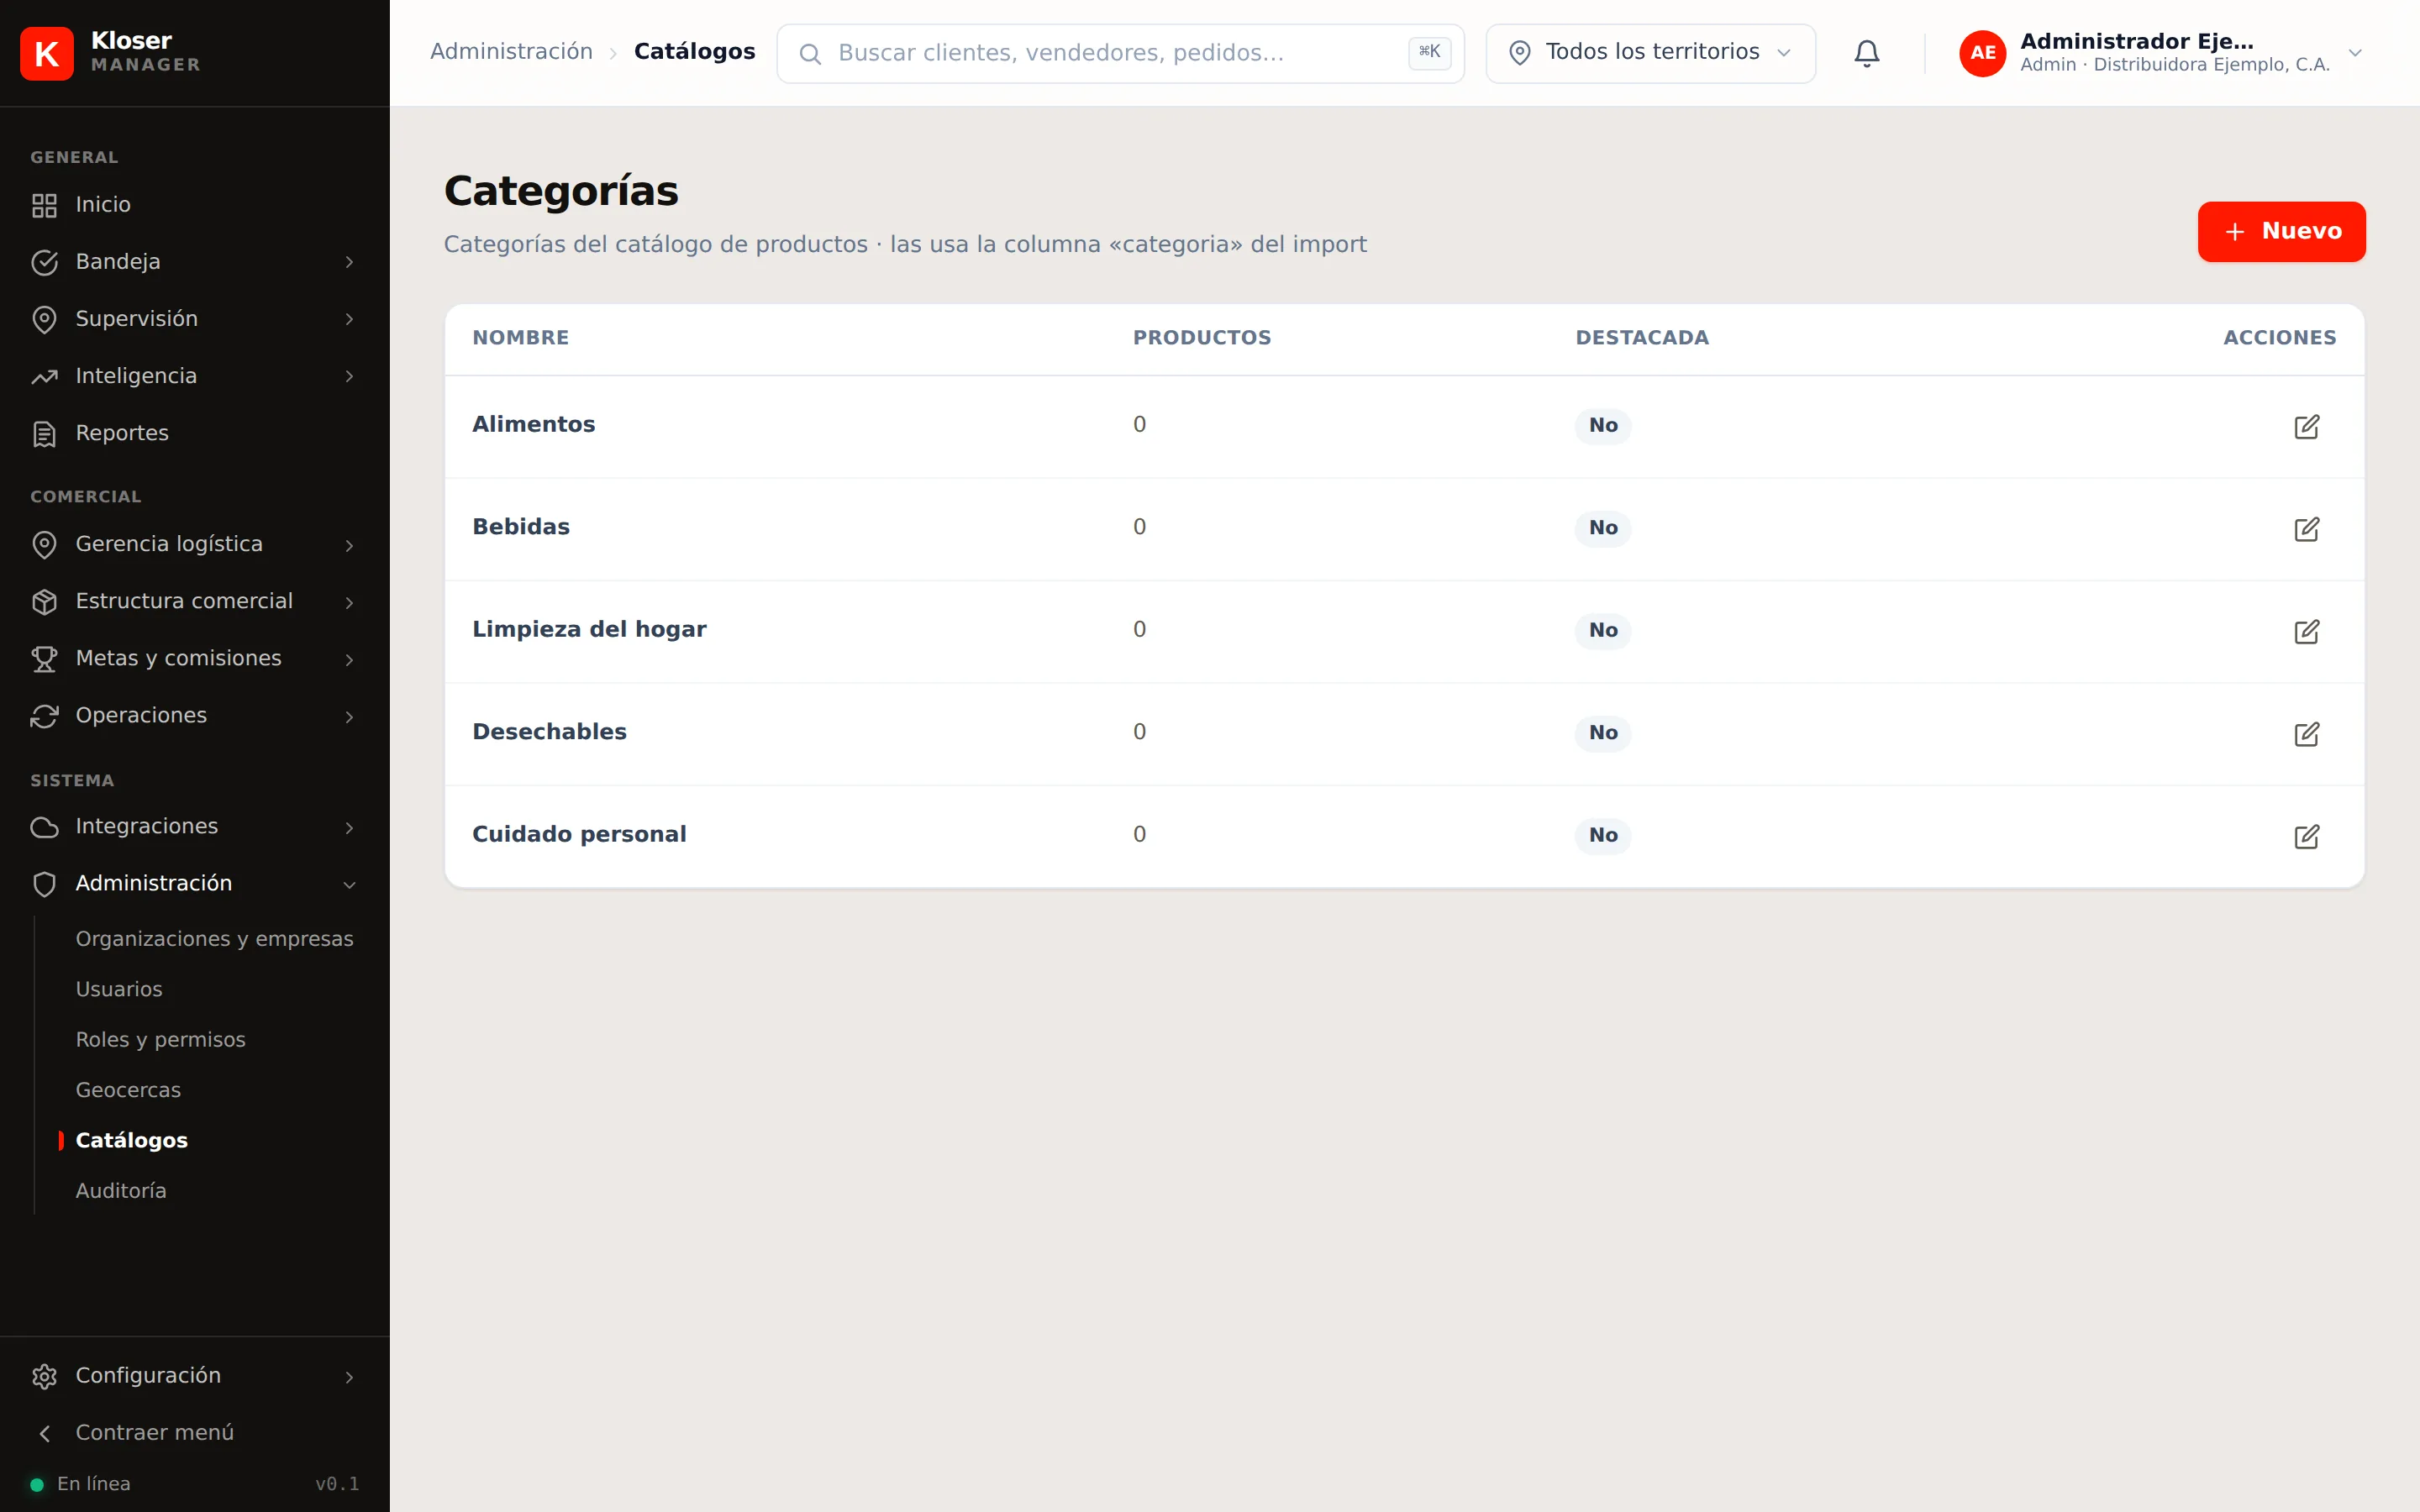Click the Gerencia logística pin icon
The width and height of the screenshot is (2420, 1512).
click(44, 544)
